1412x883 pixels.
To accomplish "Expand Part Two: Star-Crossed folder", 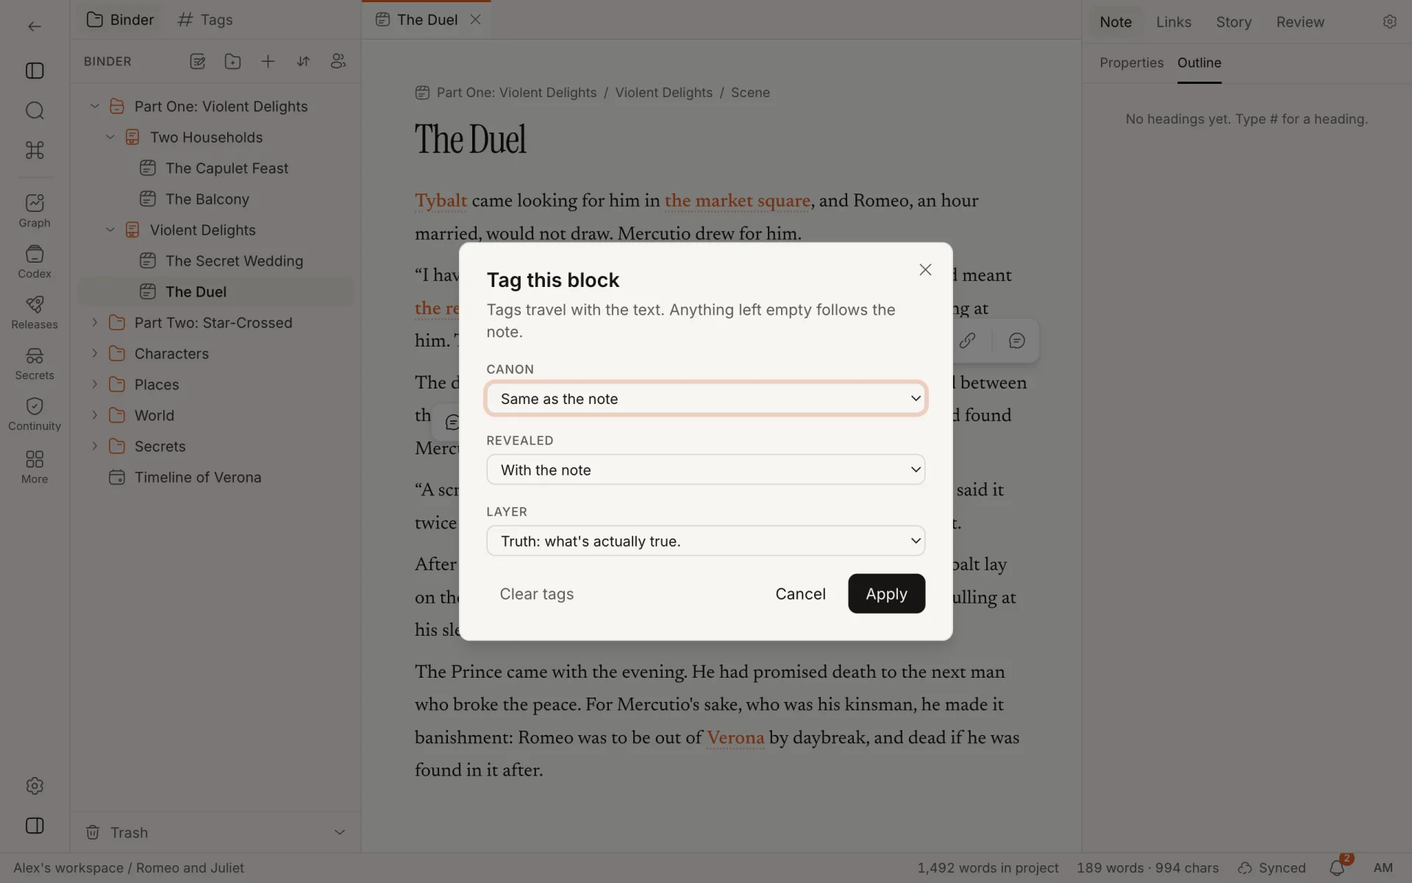I will pos(94,322).
